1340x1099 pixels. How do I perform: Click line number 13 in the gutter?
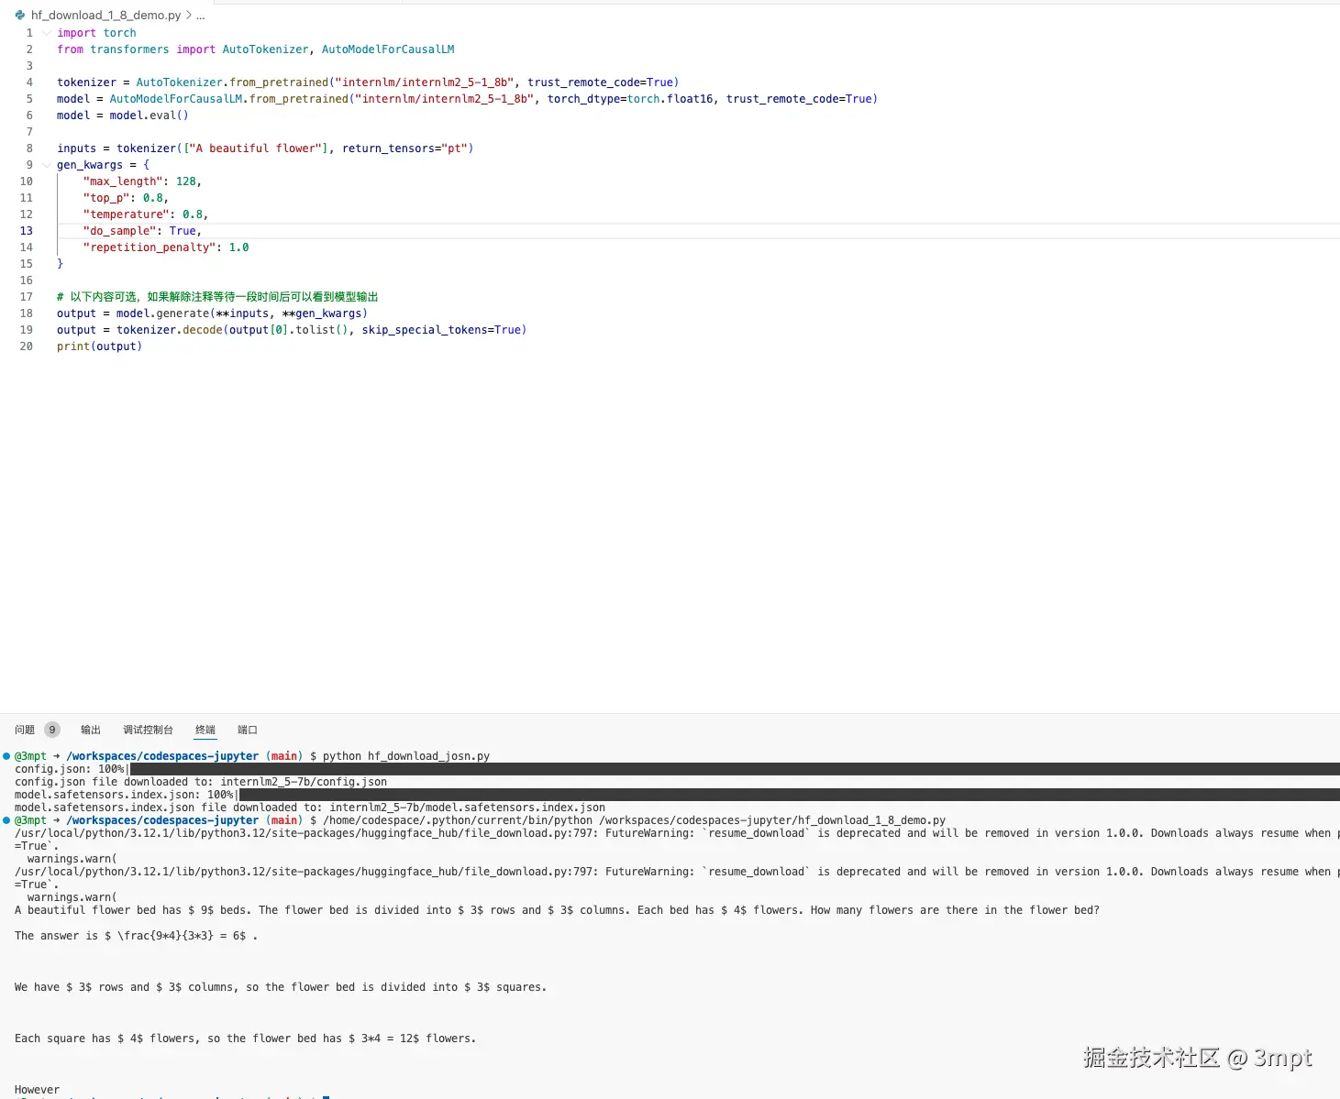[x=27, y=231]
